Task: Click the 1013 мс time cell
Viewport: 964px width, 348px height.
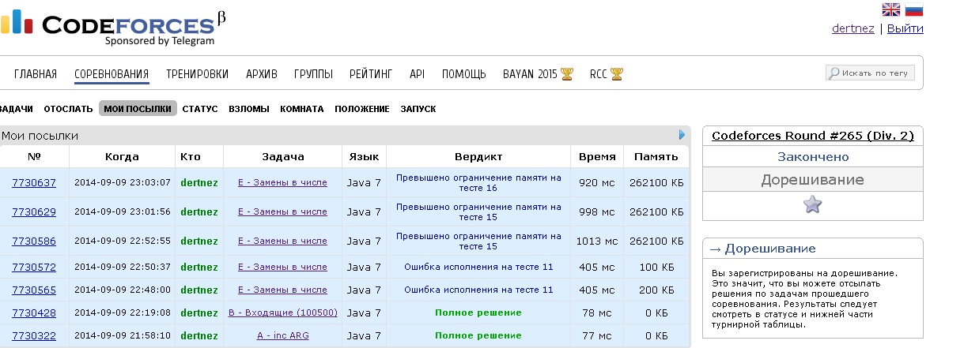Action: pos(597,241)
